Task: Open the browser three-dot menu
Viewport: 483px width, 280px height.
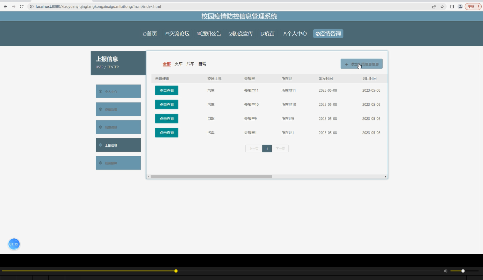Action: point(478,6)
